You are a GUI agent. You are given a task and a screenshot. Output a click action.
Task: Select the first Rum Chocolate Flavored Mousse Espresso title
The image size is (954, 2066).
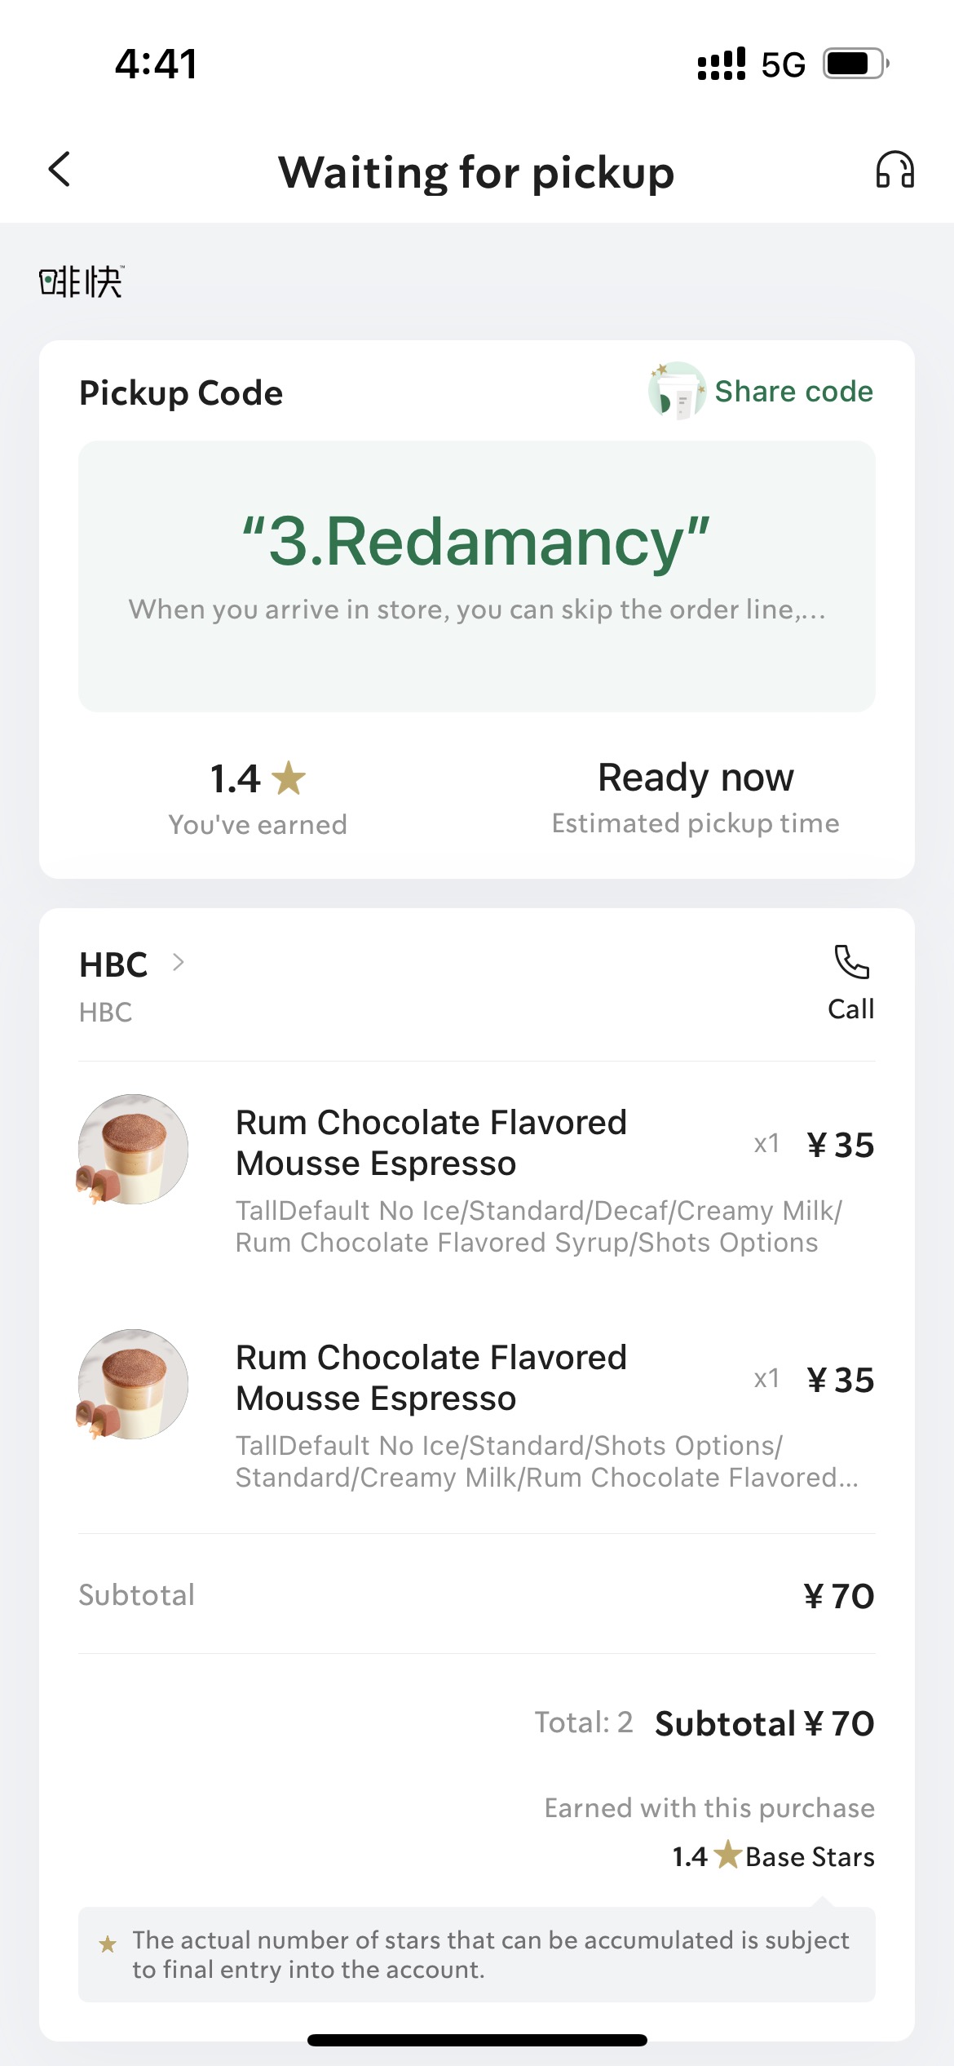pyautogui.click(x=431, y=1142)
